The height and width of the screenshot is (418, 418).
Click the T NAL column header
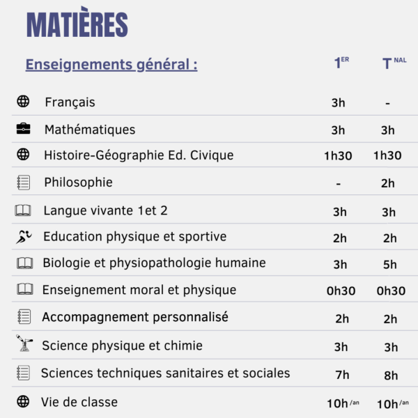[x=393, y=63]
